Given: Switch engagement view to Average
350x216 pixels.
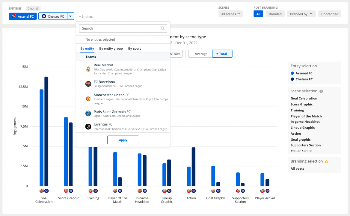Looking at the screenshot, I should pyautogui.click(x=200, y=53).
